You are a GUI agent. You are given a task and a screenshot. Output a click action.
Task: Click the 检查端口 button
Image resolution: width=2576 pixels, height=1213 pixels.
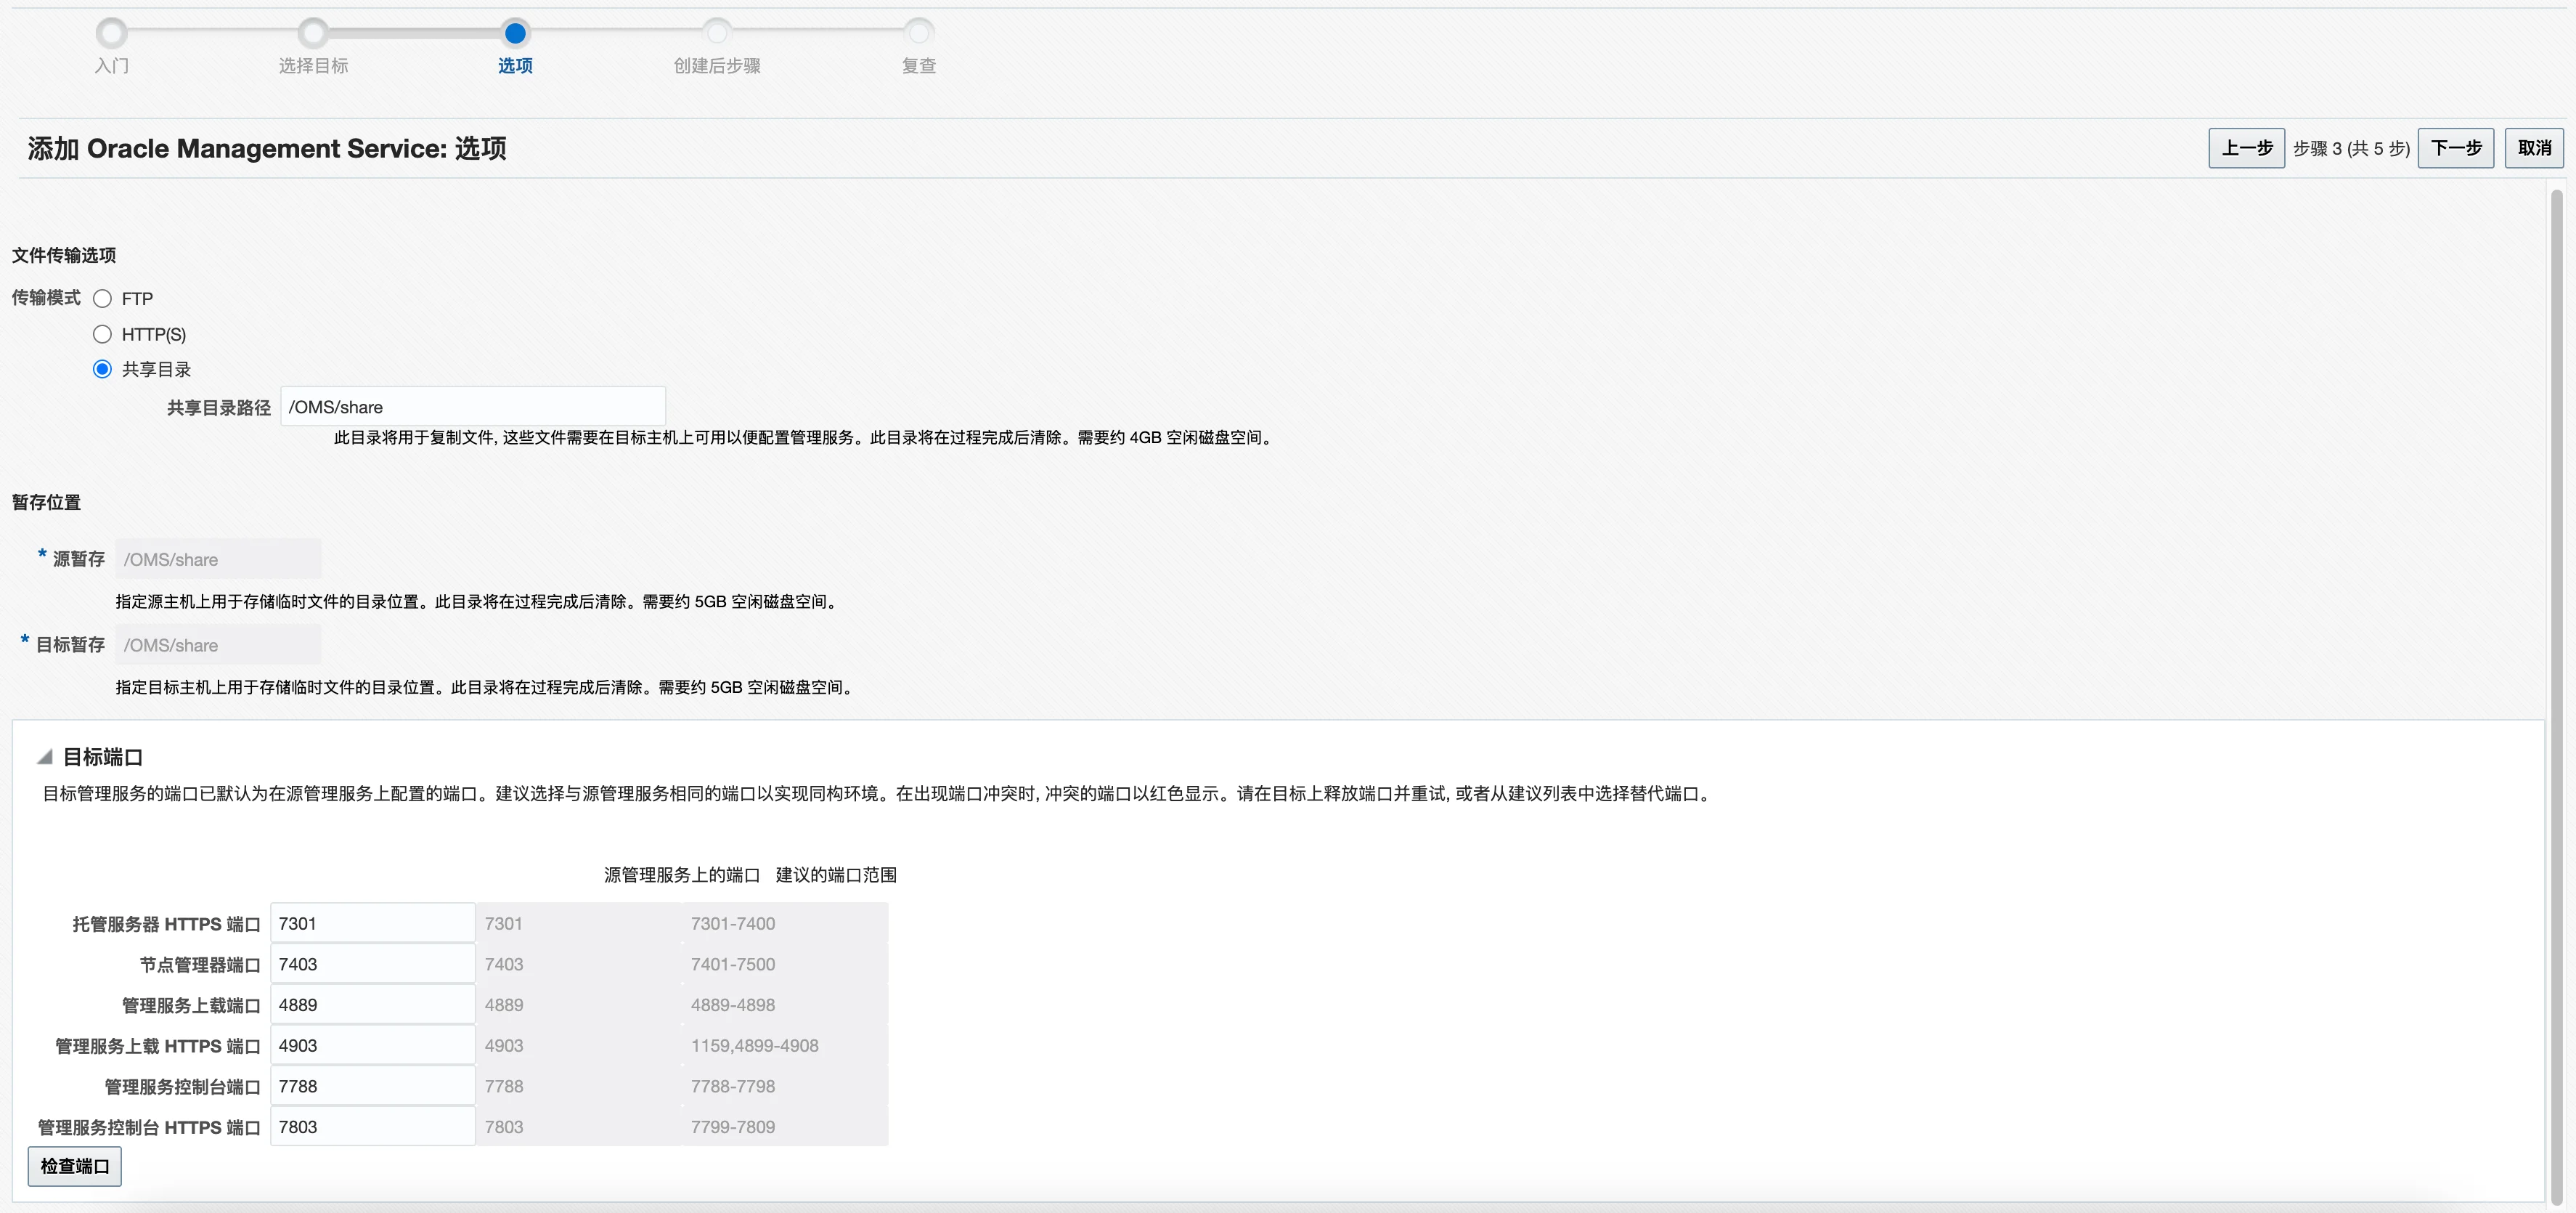click(74, 1166)
